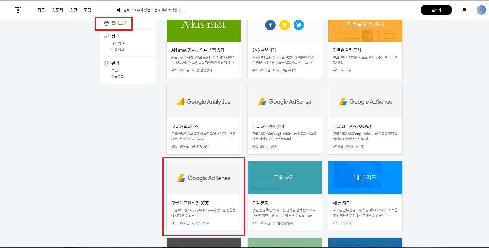489x248 pixels.
Task: Click #관리 및 통계 tag on Analytics card
Action: click(x=200, y=147)
